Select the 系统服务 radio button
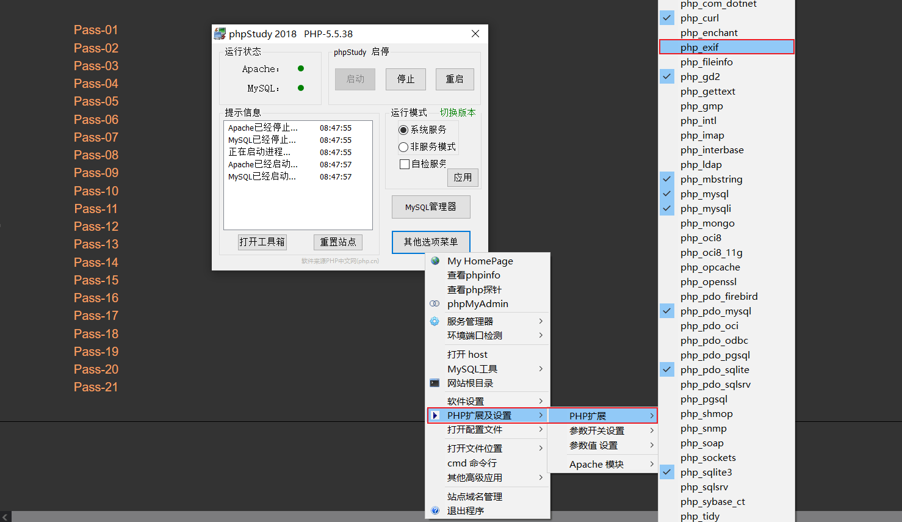902x522 pixels. pyautogui.click(x=403, y=130)
